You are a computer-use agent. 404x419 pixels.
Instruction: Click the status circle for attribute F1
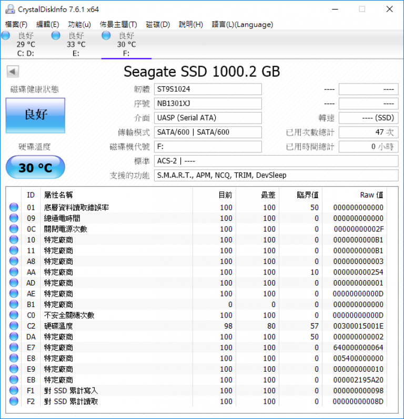pos(14,391)
